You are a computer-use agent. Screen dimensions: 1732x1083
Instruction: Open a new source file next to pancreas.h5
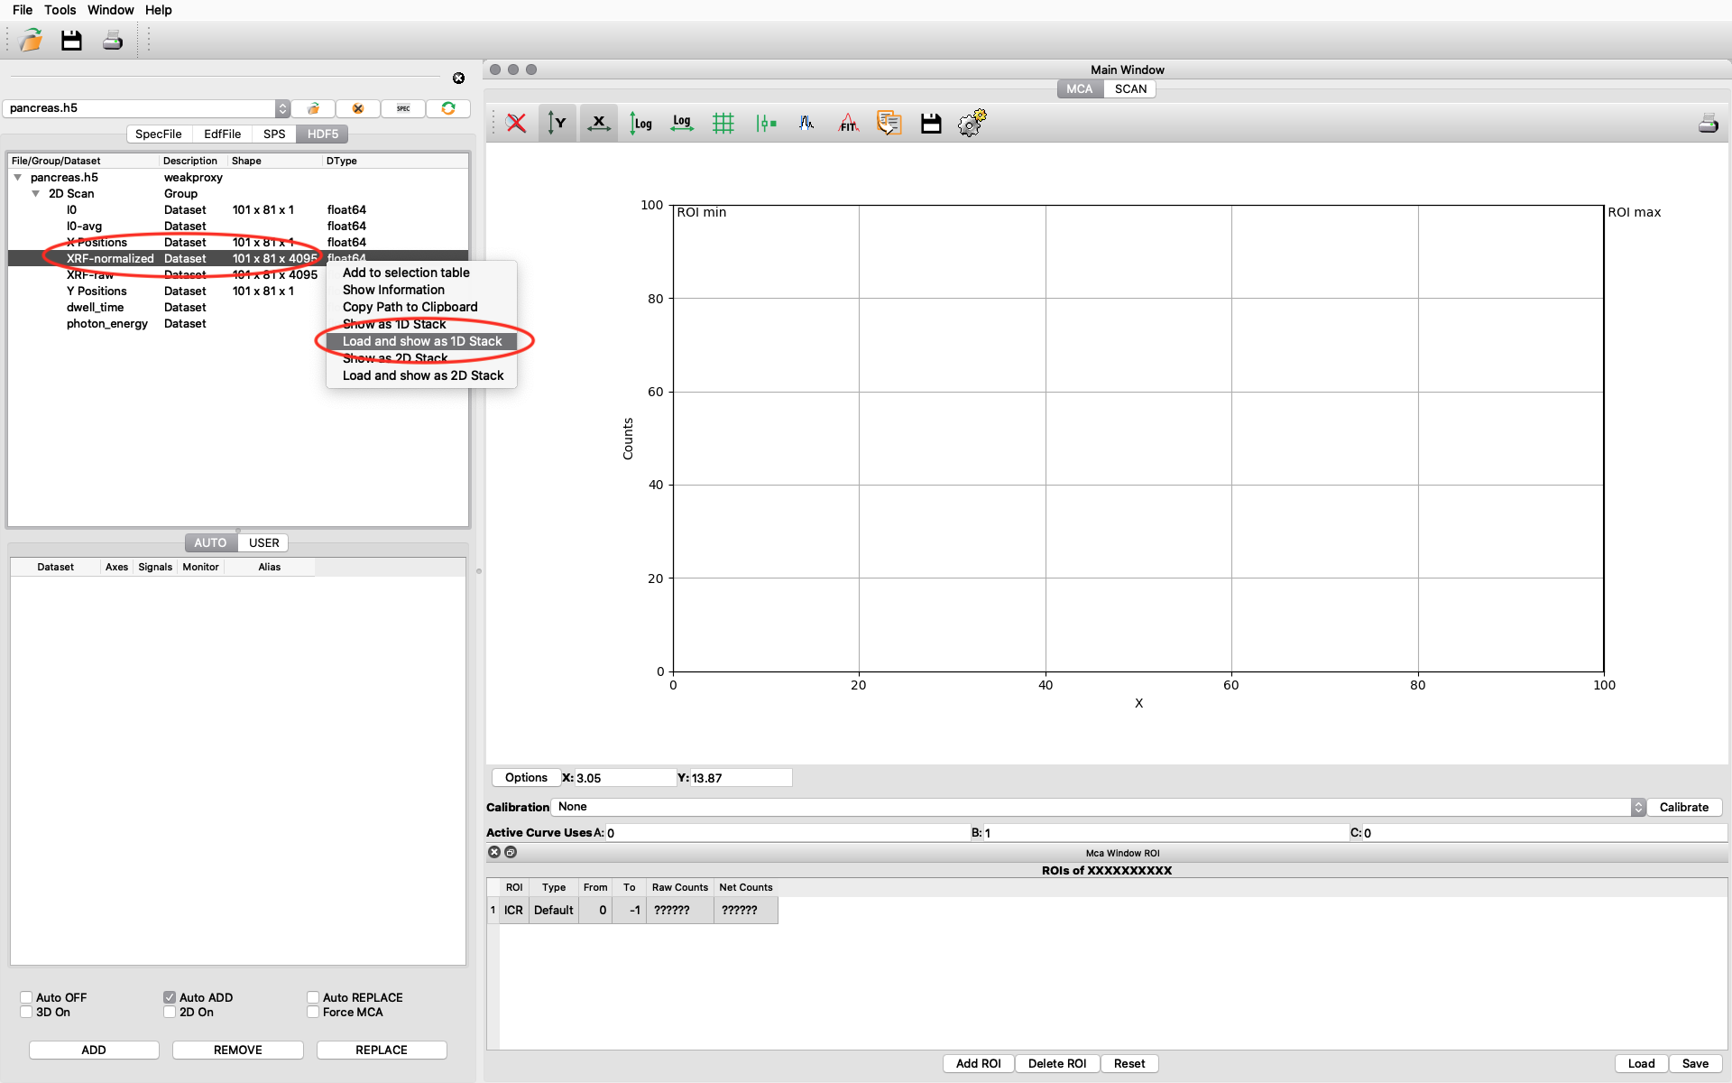pos(313,108)
